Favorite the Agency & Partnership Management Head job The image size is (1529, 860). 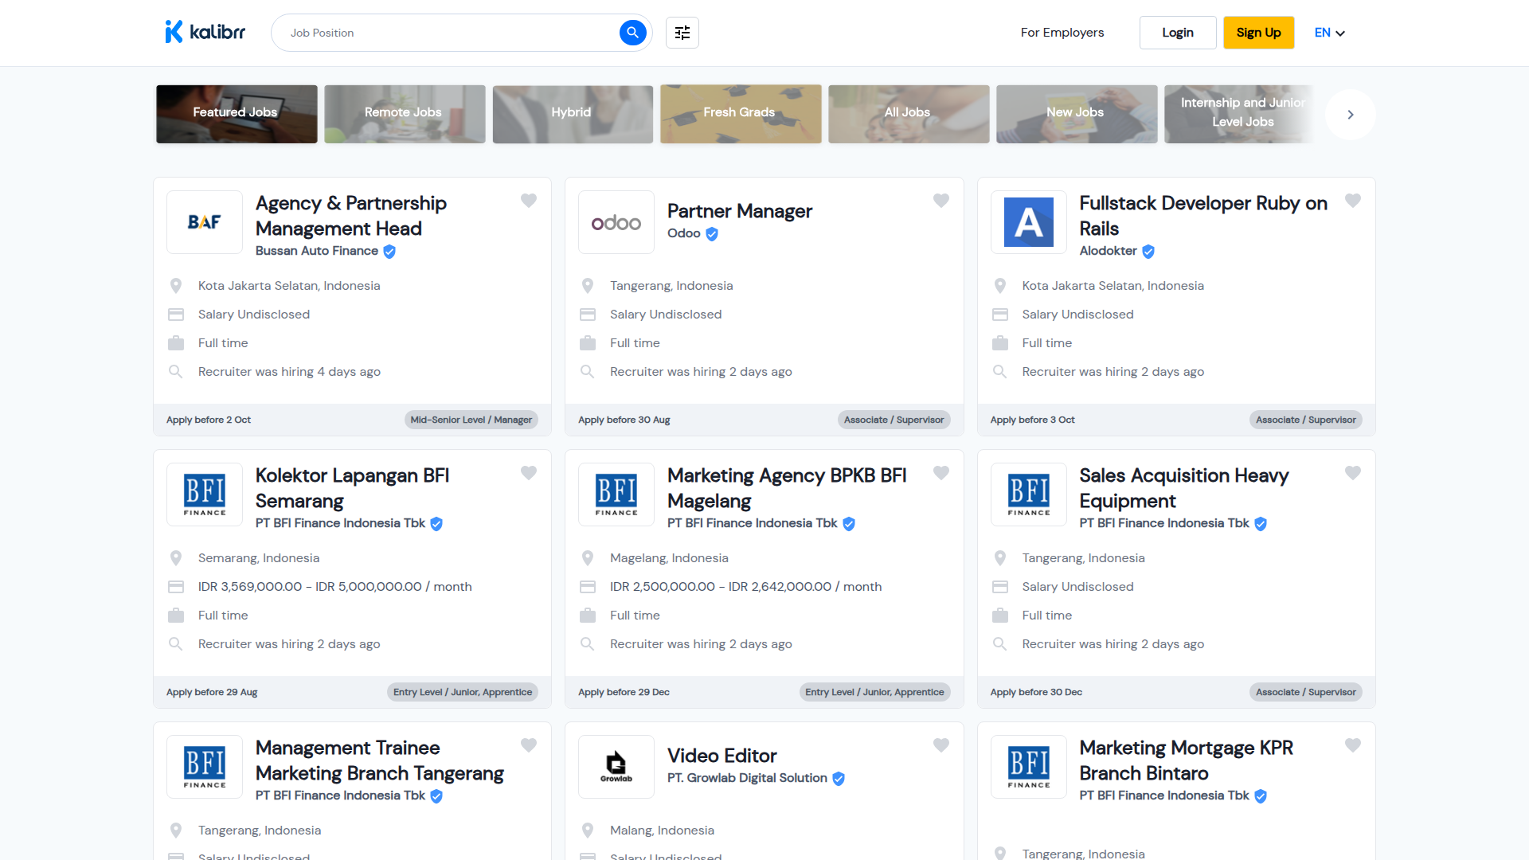529,201
